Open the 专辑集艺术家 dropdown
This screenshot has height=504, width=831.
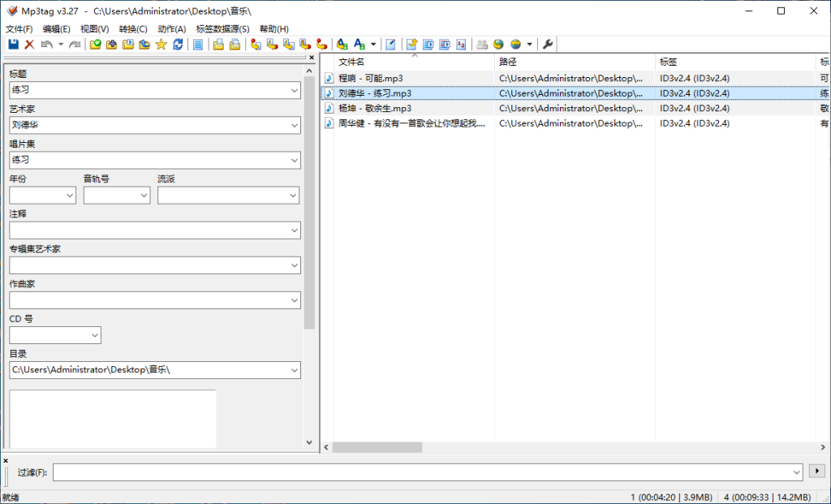[294, 265]
